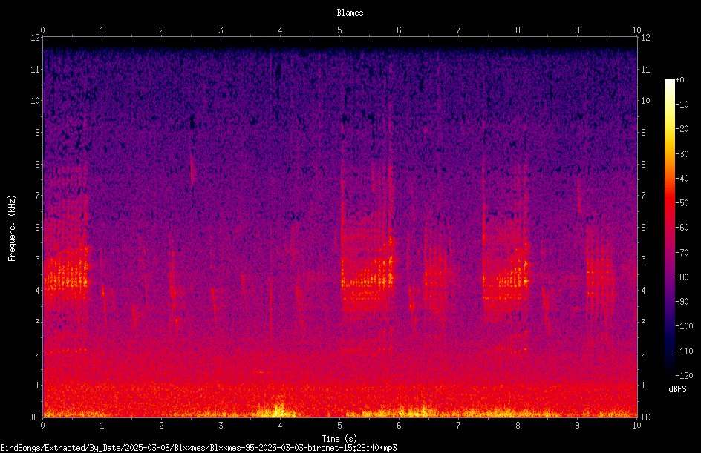Click the 12 kHz label on the left frequency axis

pos(36,38)
